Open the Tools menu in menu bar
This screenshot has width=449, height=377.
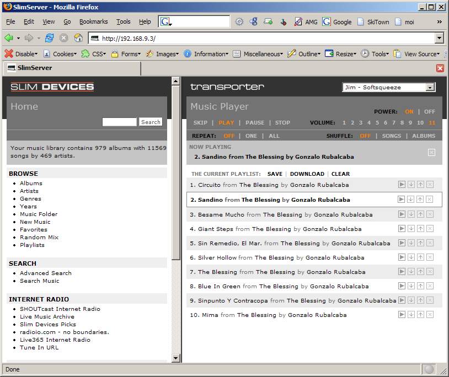[123, 21]
